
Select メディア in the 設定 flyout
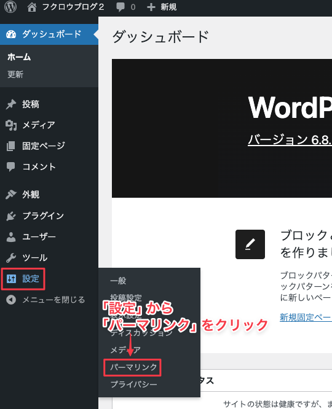[x=125, y=350]
